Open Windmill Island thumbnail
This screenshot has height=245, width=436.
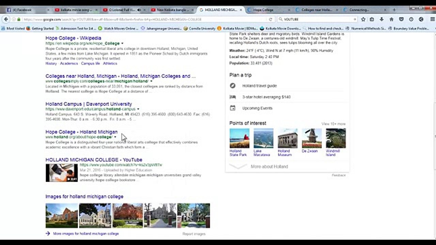pos(336,138)
